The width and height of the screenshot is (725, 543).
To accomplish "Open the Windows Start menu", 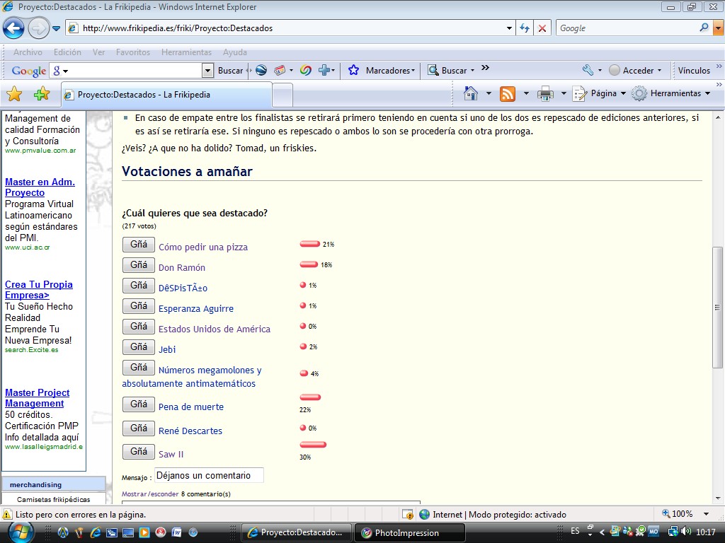I will click(21, 532).
